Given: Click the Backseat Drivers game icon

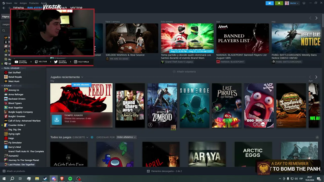Looking at the screenshot, I should pyautogui.click(x=6, y=99).
